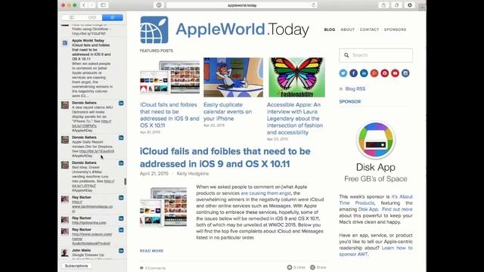Open the 3 Comments link
Screen dimensions: 484x272
point(153,268)
